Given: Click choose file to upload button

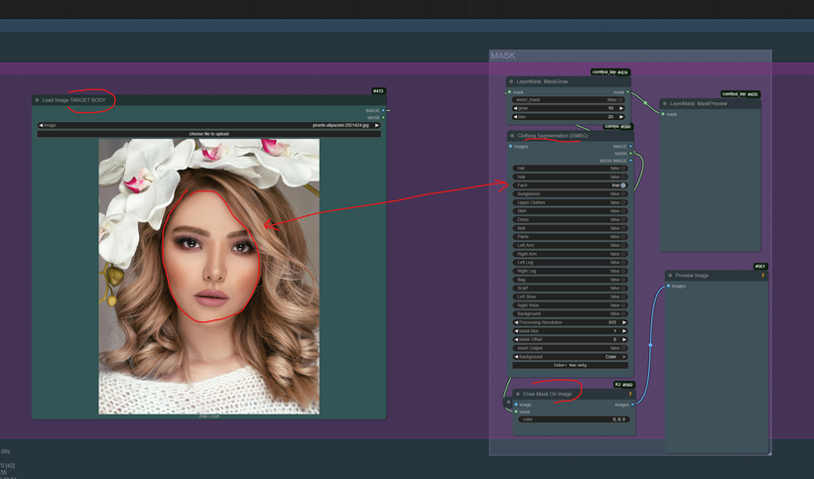Looking at the screenshot, I should (x=208, y=134).
